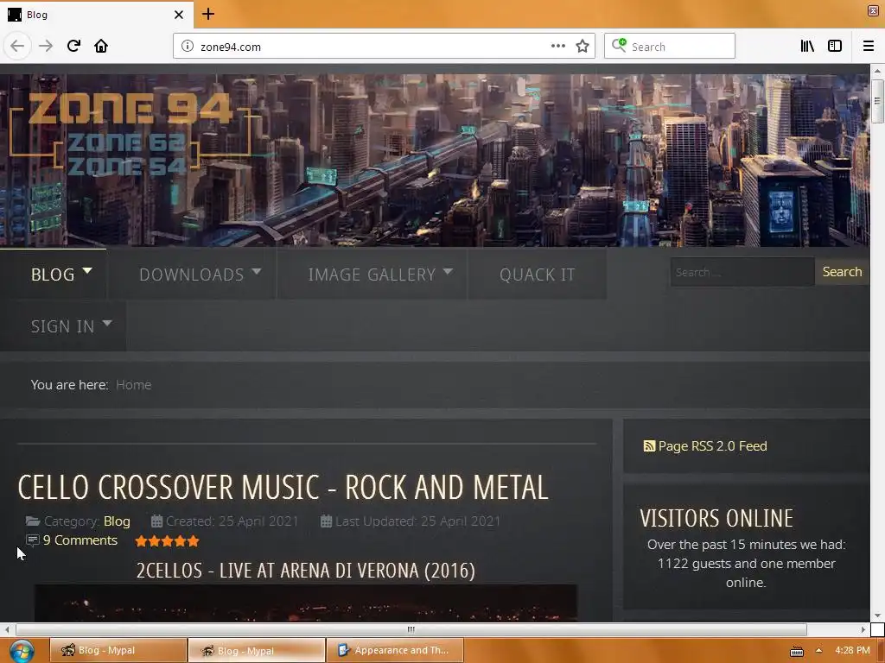This screenshot has width=885, height=663.
Task: Click the VISITORS ONLINE heading
Action: [x=716, y=518]
